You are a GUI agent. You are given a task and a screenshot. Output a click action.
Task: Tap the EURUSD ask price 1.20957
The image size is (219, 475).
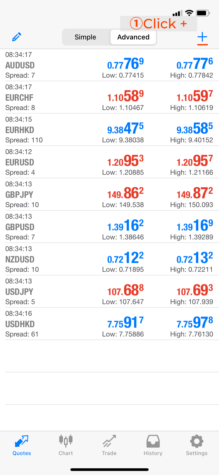(x=195, y=161)
